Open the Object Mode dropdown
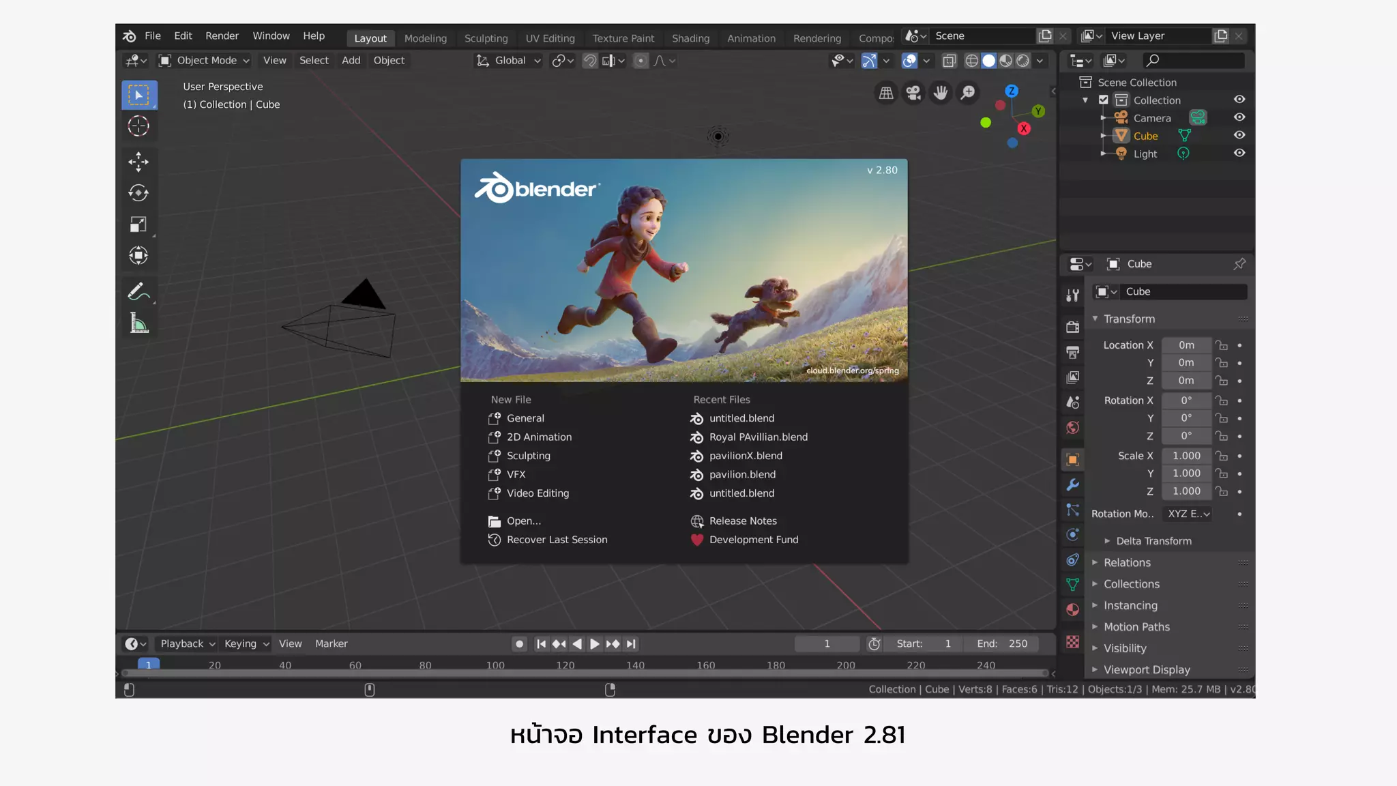The height and width of the screenshot is (786, 1397). tap(205, 61)
